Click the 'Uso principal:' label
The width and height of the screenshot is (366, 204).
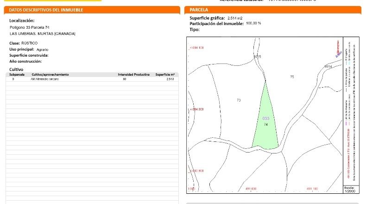point(22,49)
